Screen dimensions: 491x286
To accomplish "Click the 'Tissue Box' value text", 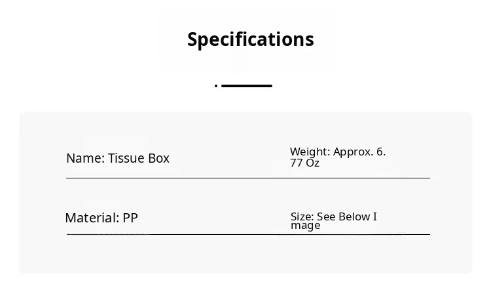I will 139,158.
